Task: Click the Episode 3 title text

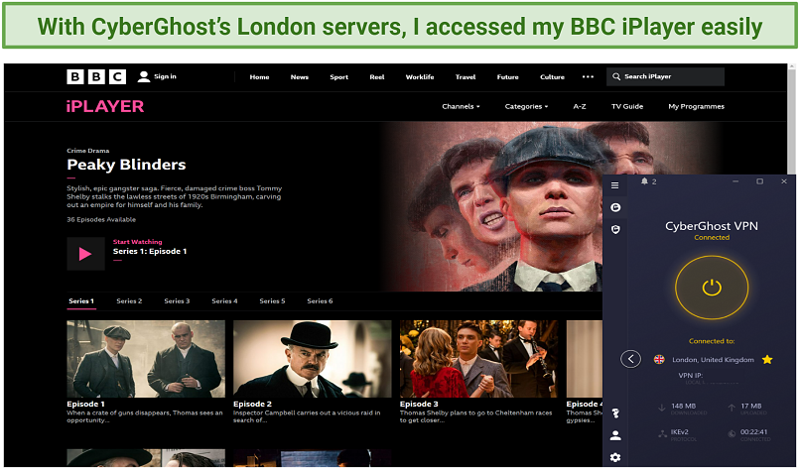Action: coord(419,405)
